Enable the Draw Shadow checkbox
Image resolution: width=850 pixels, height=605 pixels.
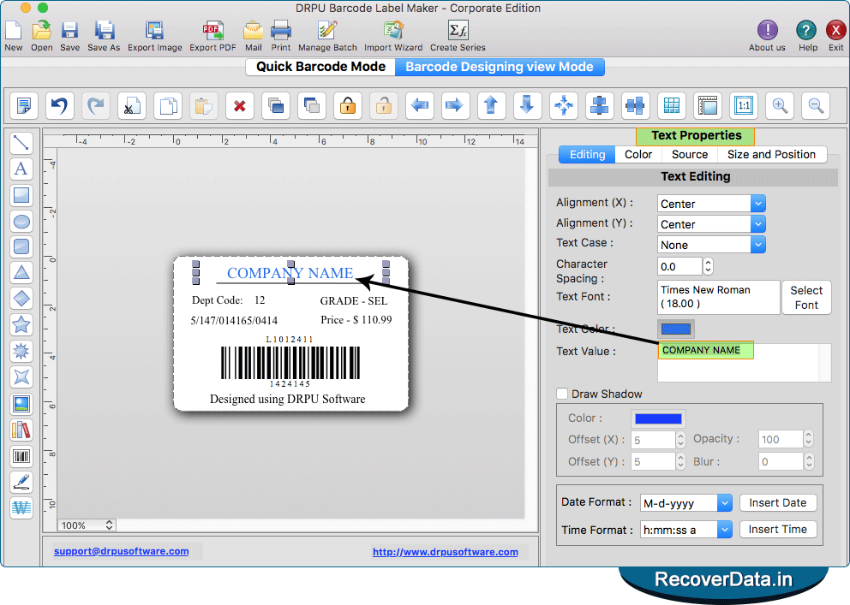[562, 394]
